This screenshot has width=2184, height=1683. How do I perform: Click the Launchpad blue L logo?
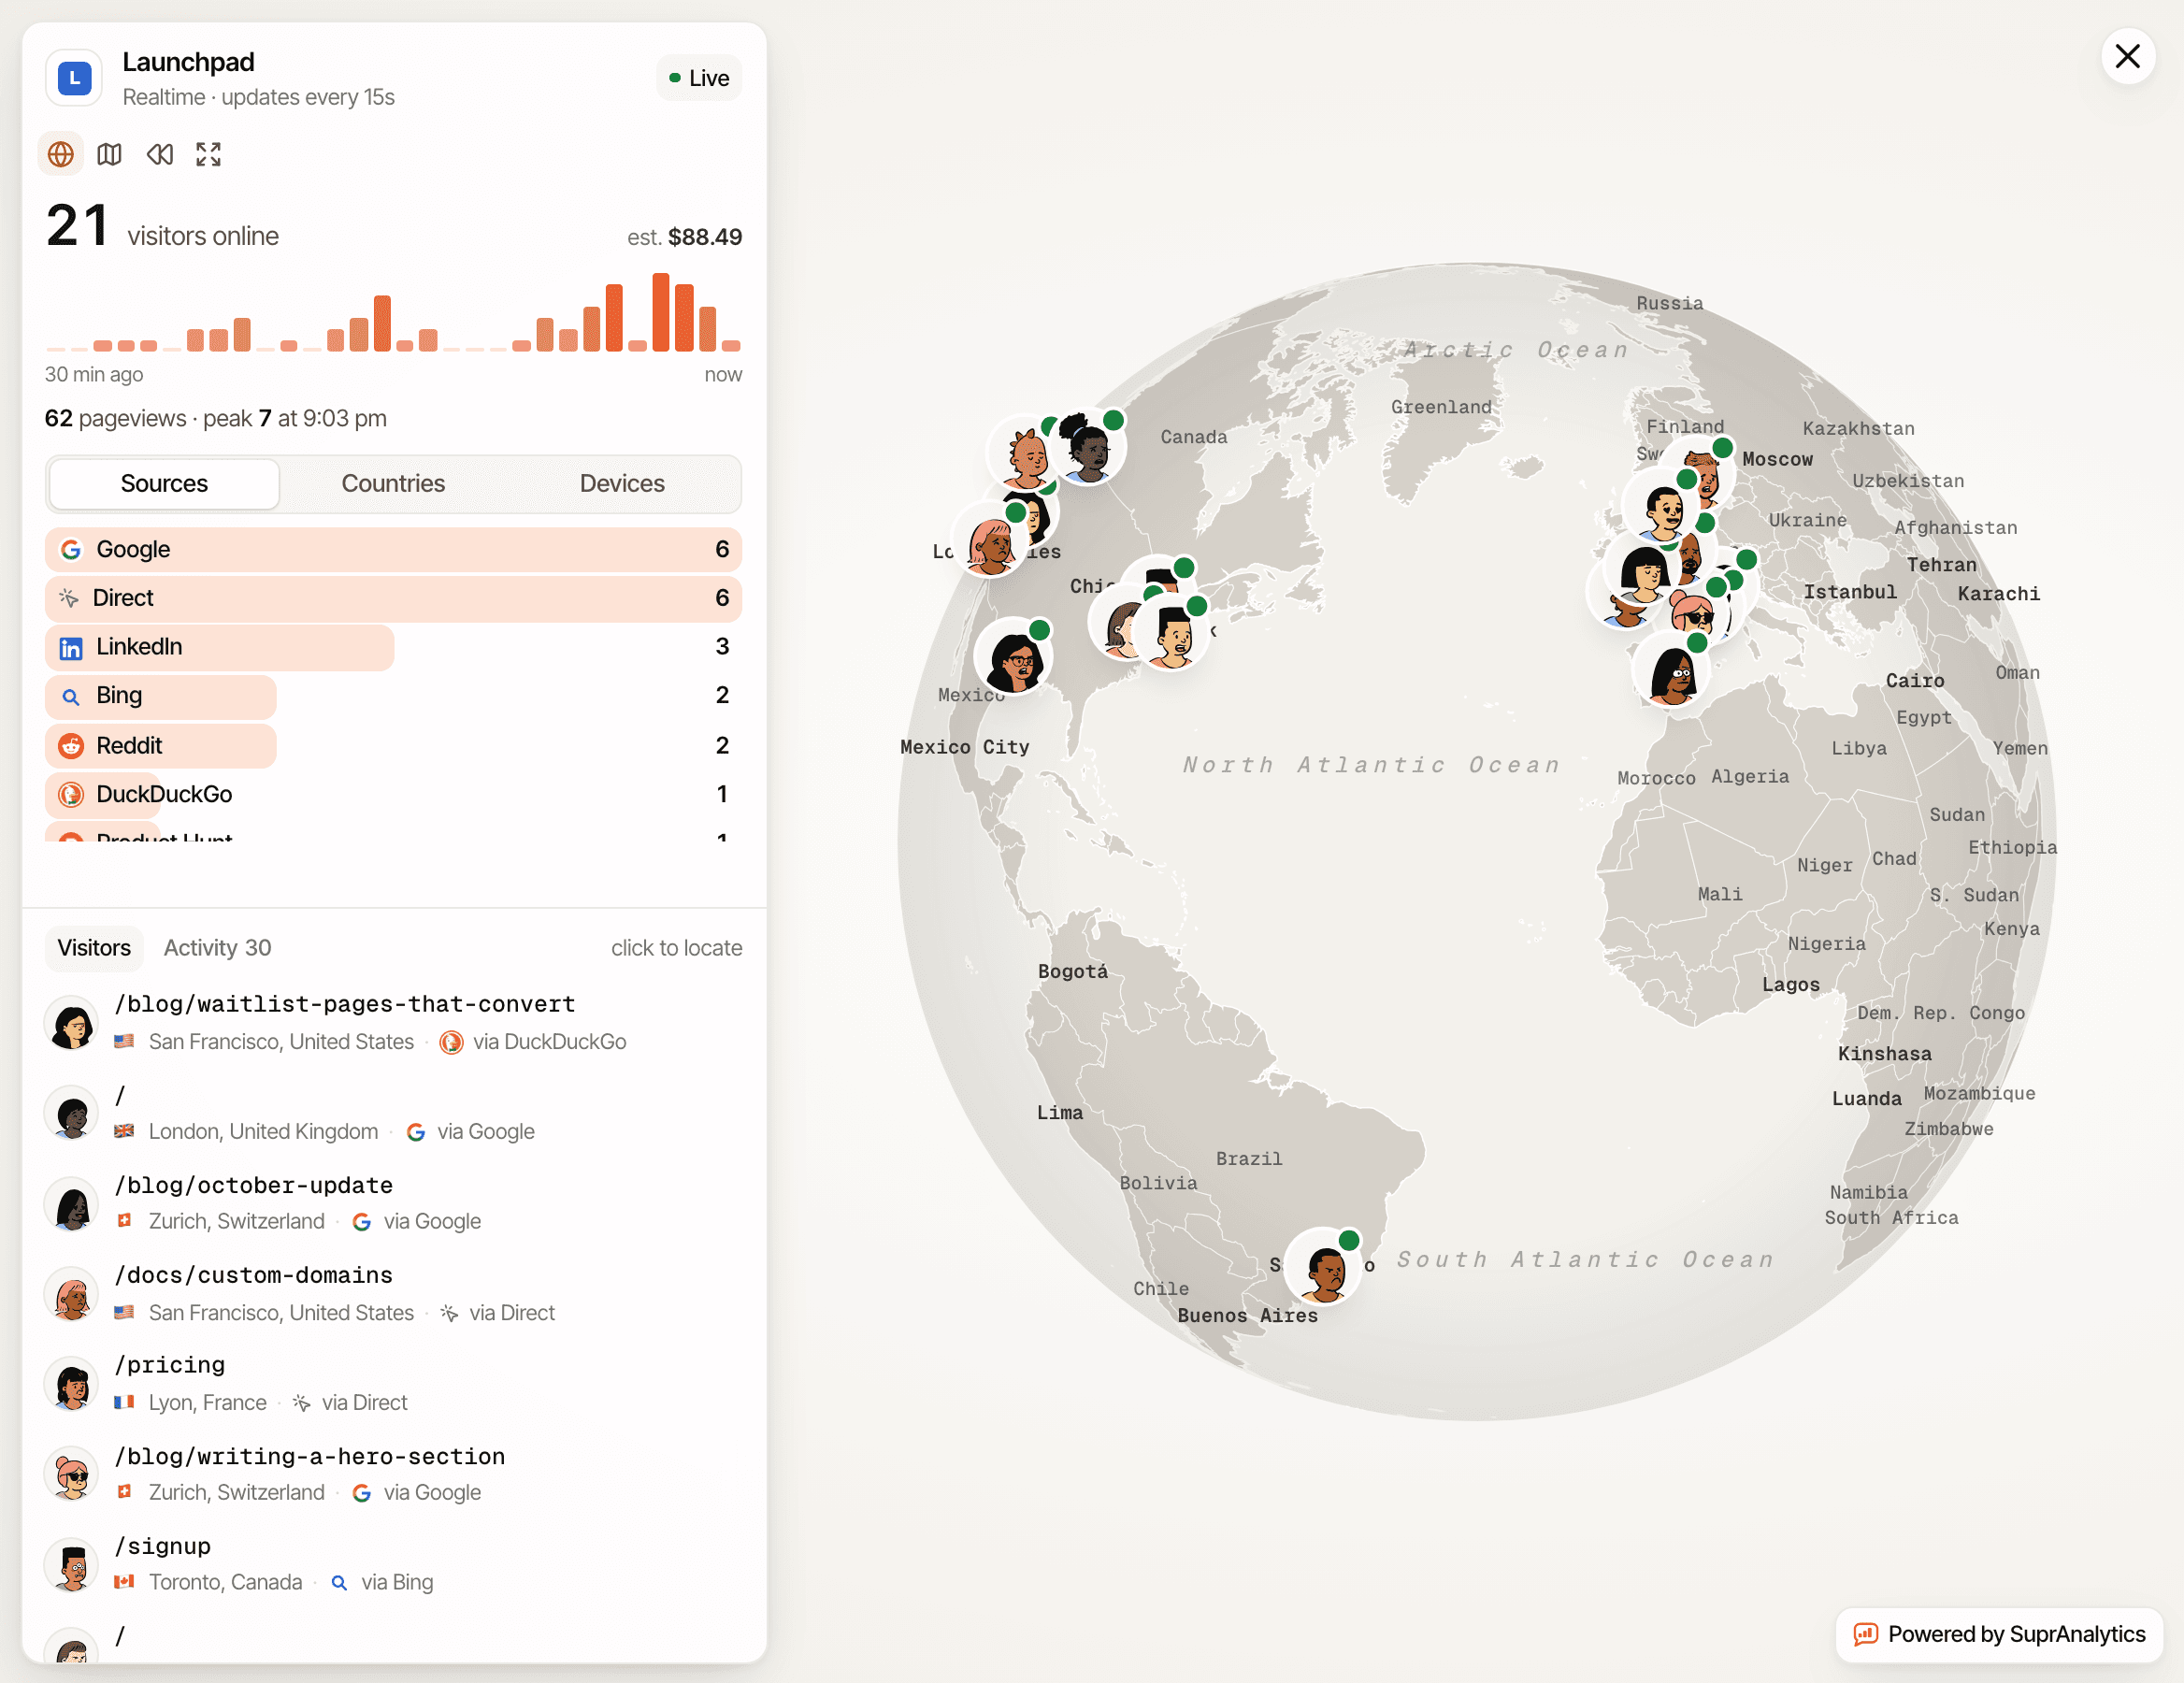coord(74,78)
